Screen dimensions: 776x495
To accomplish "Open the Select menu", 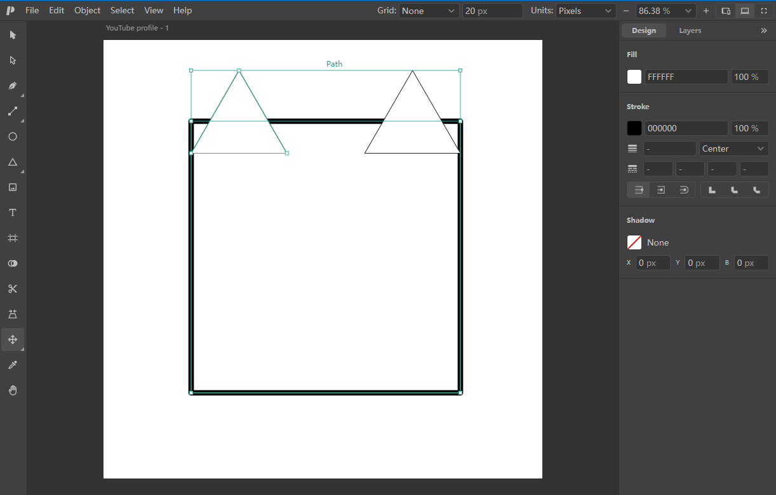I will click(122, 10).
